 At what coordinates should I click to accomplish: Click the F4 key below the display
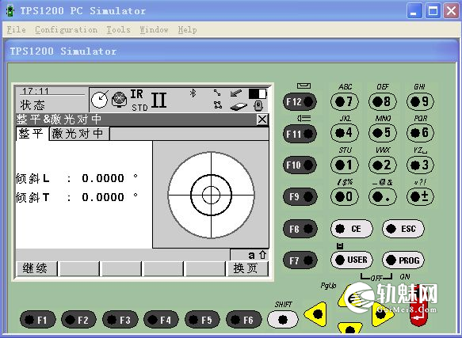[161, 320]
